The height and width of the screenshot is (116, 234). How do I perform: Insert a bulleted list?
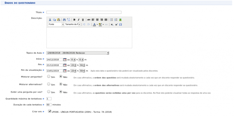112,20
